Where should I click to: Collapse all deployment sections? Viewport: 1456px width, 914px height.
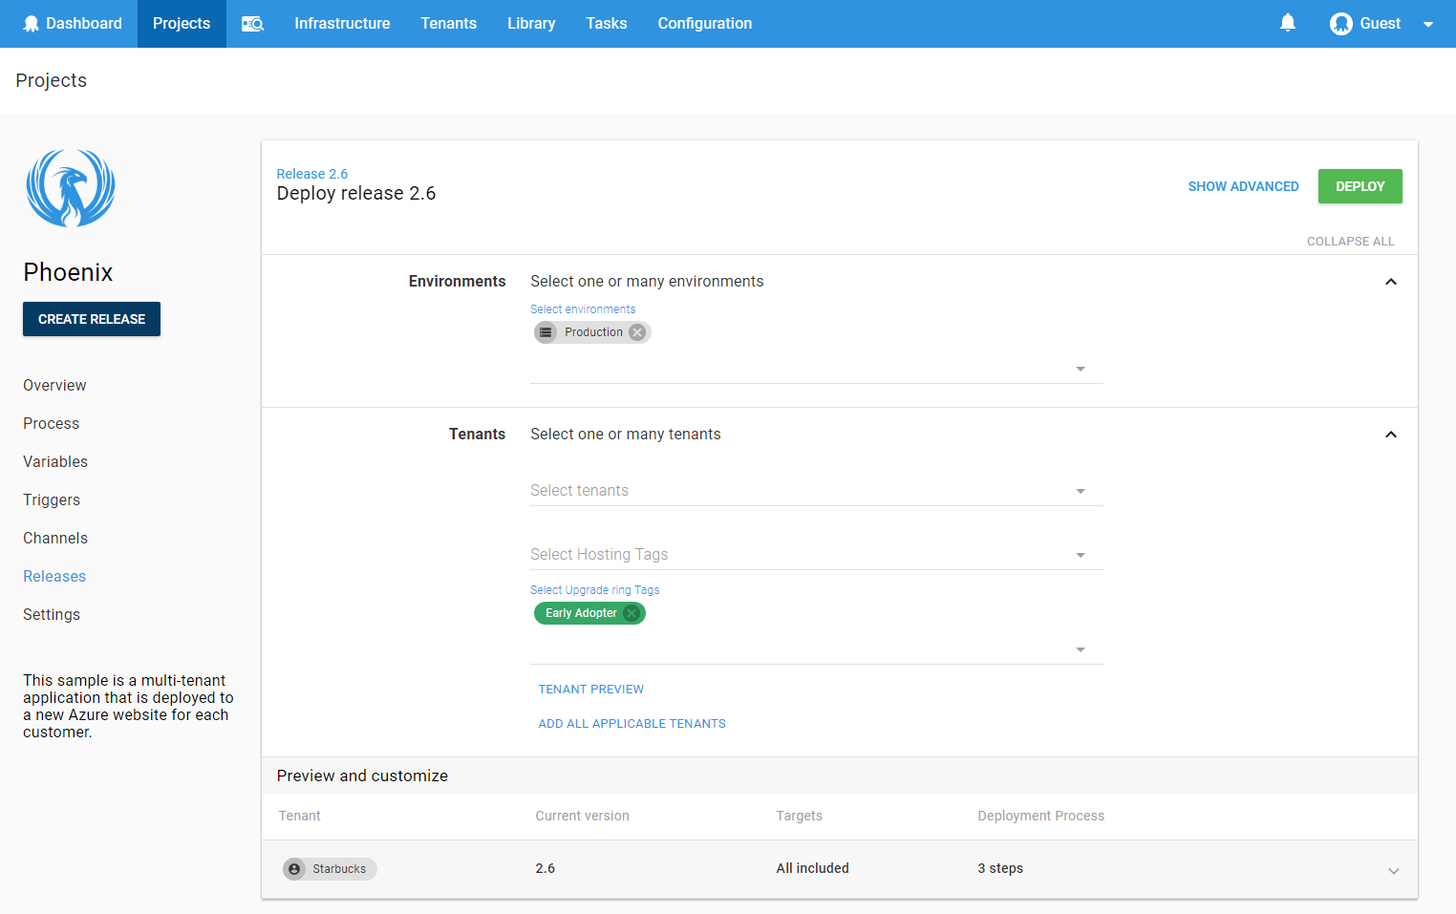click(1350, 241)
